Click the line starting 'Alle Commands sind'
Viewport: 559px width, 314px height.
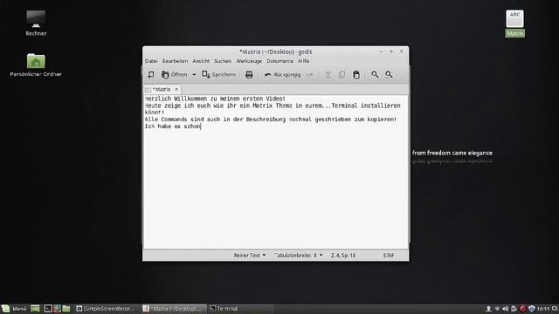(x=271, y=119)
